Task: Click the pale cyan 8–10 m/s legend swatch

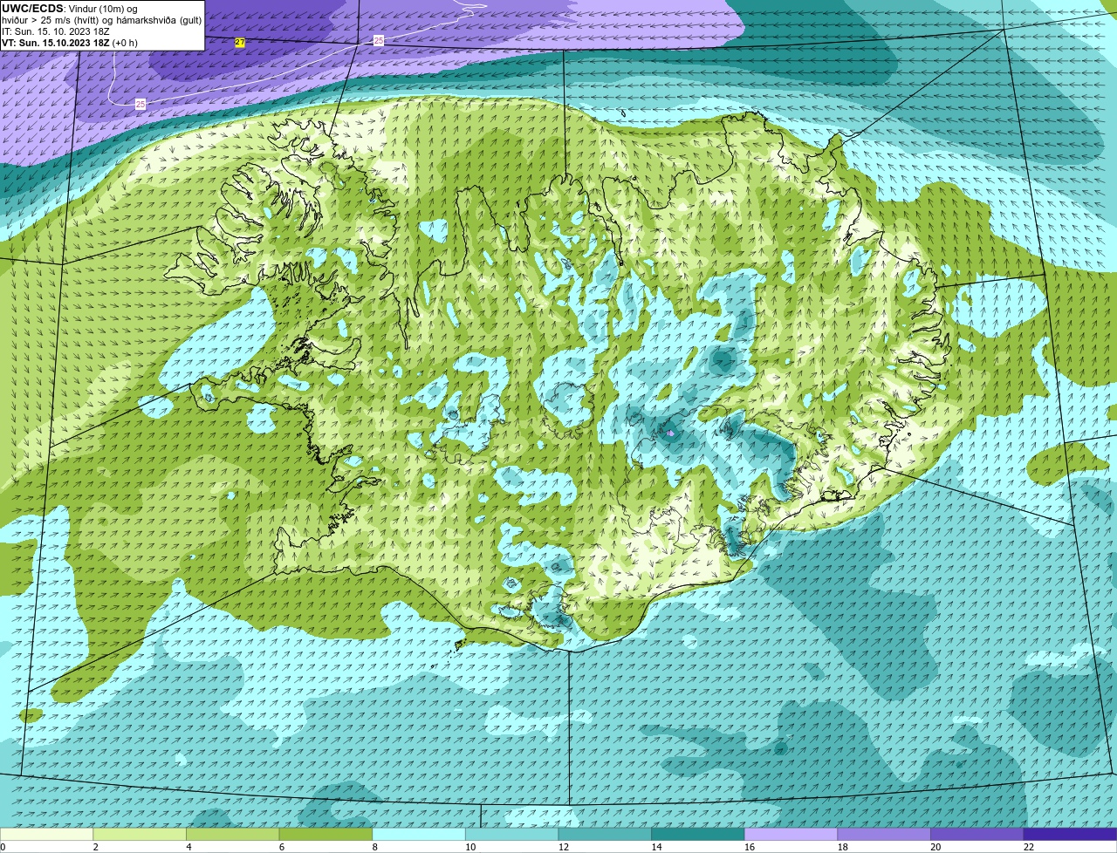Action: [x=419, y=834]
